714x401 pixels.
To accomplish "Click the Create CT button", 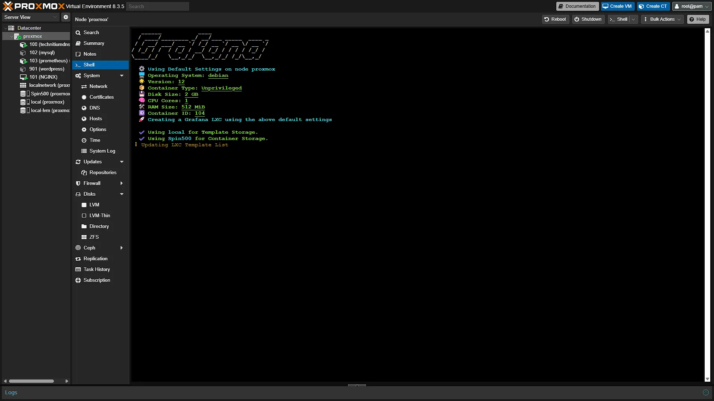I will click(x=653, y=6).
